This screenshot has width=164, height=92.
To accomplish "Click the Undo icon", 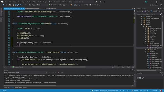I will point(21,5).
